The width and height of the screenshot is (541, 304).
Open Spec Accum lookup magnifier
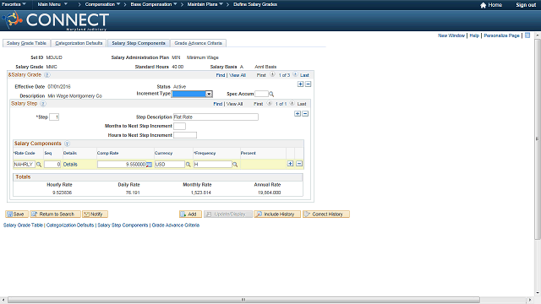tap(271, 94)
